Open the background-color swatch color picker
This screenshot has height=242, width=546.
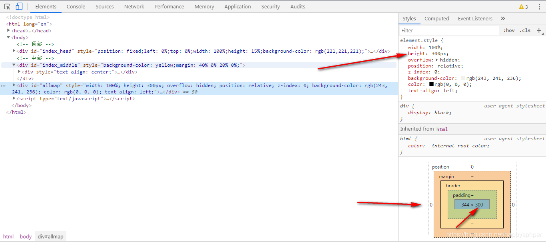pyautogui.click(x=463, y=78)
